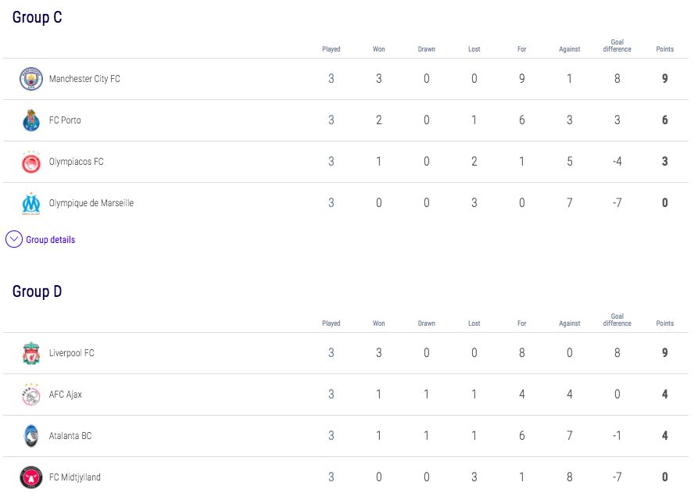Screen dimensions: 698x500
Task: Click the Atalanta BC team name
Action: 70,436
